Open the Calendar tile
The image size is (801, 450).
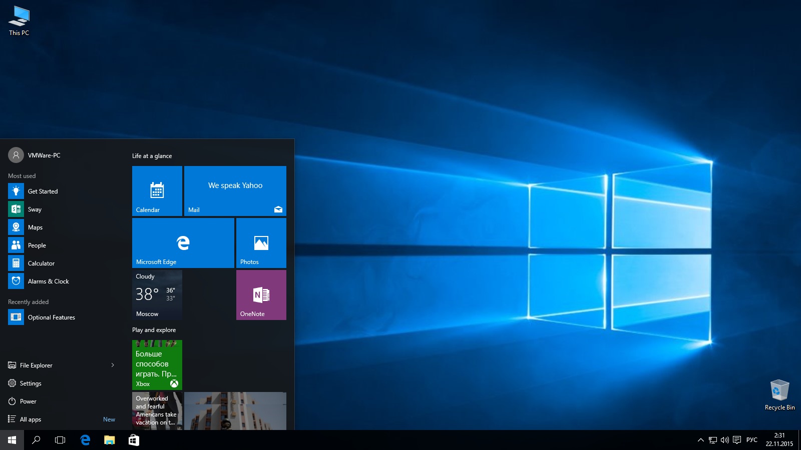[x=157, y=191]
